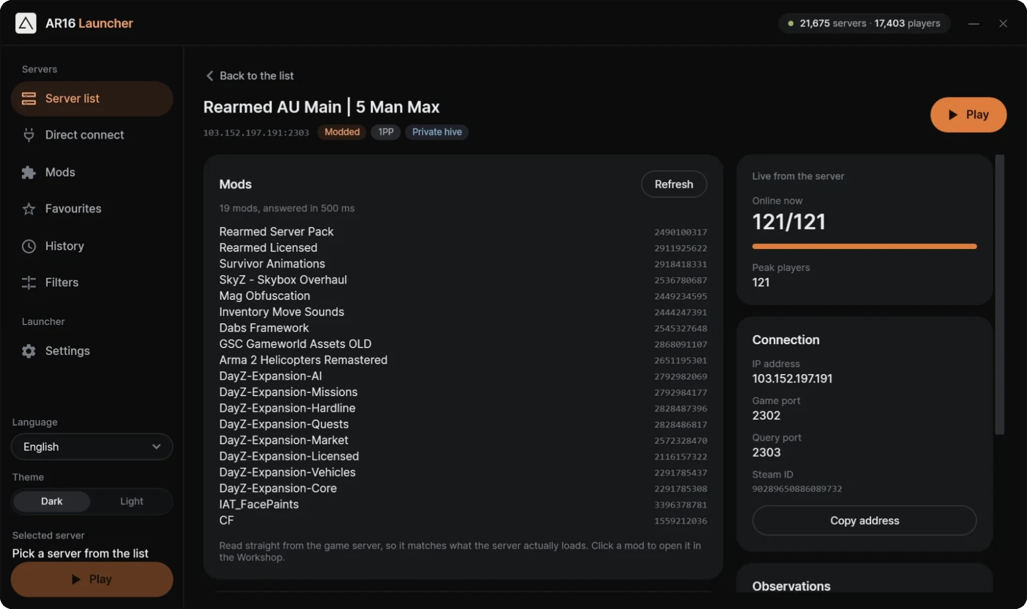Close the launcher window

pyautogui.click(x=1003, y=24)
